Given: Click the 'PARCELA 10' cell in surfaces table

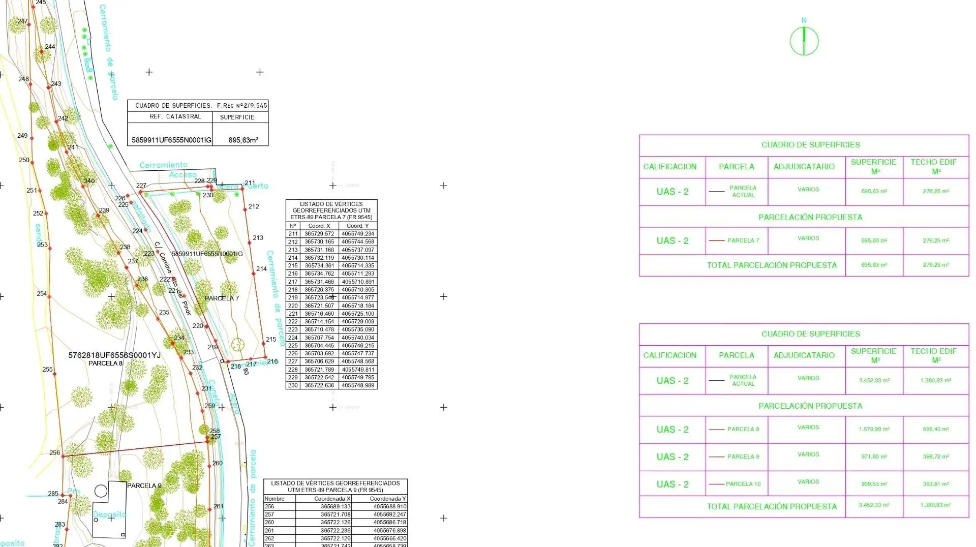Looking at the screenshot, I should [743, 484].
